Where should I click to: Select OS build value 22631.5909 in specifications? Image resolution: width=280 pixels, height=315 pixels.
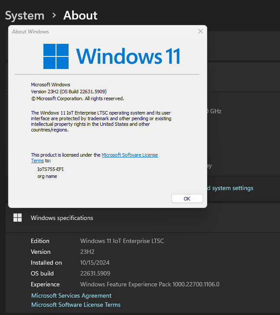tap(95, 273)
